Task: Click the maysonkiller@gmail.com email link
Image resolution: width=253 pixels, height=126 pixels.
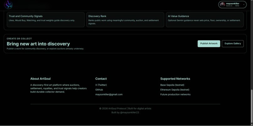Action: [x=109, y=95]
